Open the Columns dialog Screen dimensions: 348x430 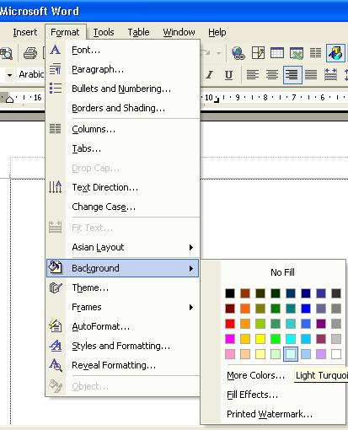(x=122, y=129)
